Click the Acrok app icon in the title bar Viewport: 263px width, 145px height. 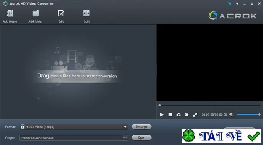point(5,3)
